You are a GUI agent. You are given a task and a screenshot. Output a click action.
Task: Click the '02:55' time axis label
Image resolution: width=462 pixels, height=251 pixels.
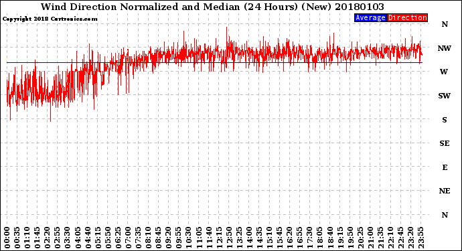click(58, 238)
